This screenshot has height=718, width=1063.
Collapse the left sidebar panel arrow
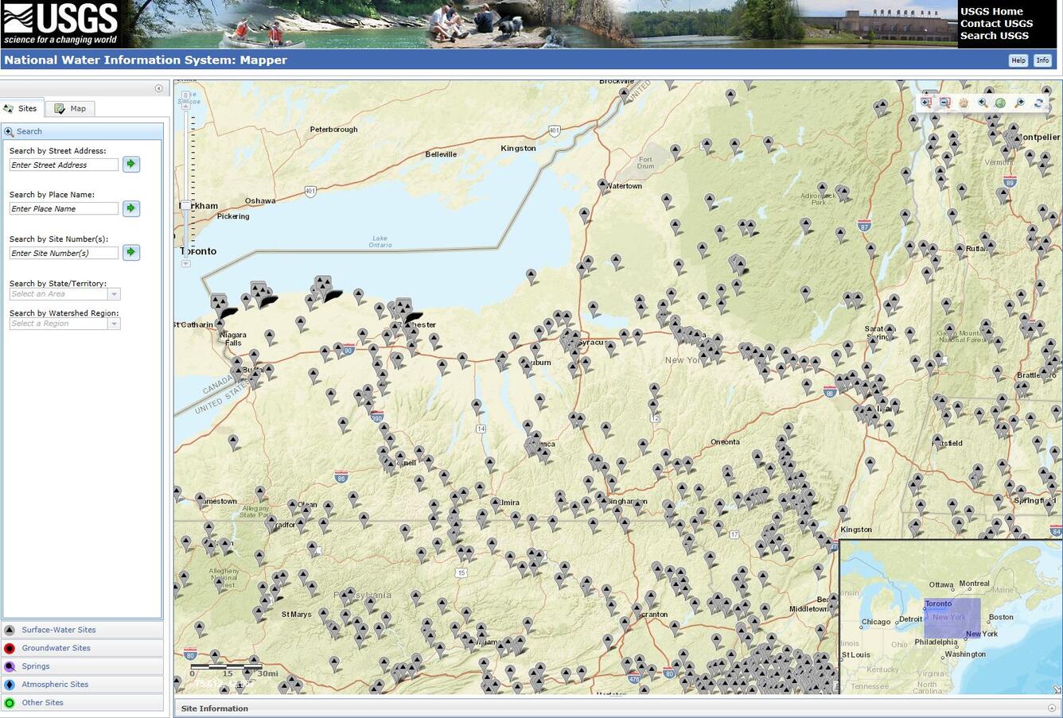pos(158,88)
